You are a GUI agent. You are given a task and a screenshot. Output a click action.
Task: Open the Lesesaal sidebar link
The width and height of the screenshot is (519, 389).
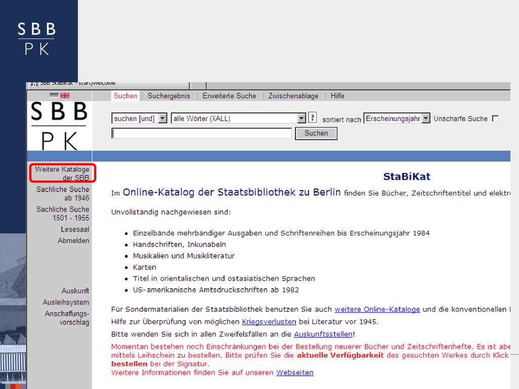coord(75,229)
